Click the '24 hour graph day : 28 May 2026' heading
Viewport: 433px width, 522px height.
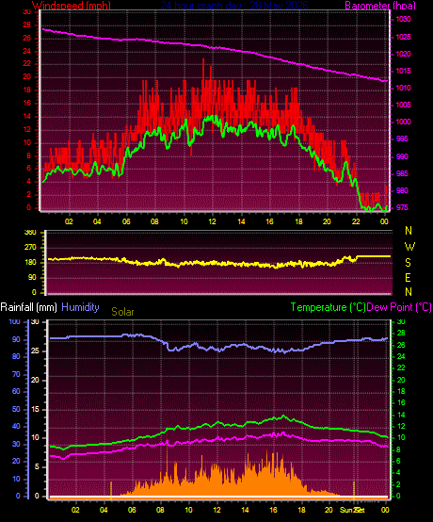pyautogui.click(x=234, y=6)
